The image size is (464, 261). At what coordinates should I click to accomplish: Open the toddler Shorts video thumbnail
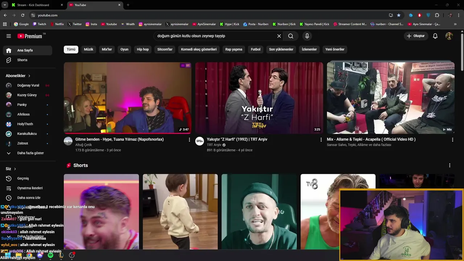(180, 212)
